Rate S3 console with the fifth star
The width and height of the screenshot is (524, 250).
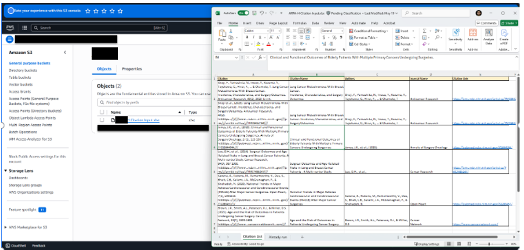[120, 11]
